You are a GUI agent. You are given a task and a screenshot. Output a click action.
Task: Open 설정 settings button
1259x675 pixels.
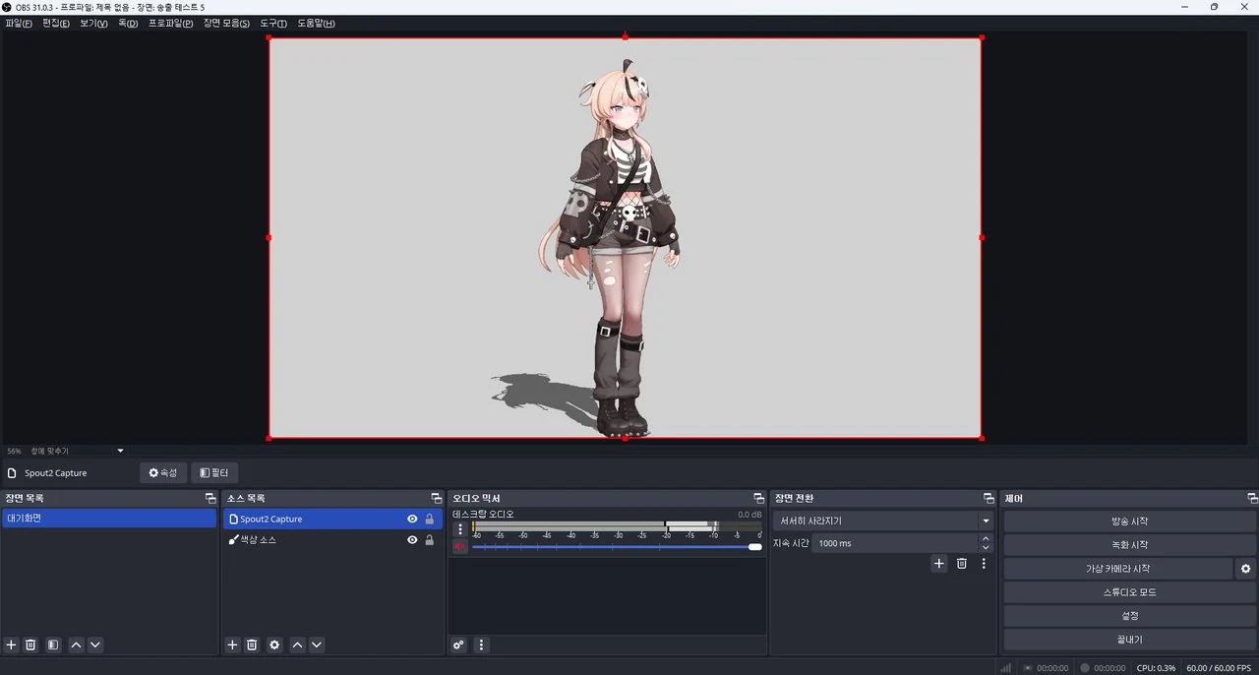(1129, 616)
